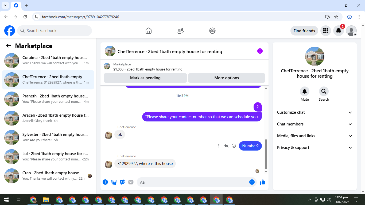This screenshot has width=365, height=205.
Task: Open Chrome three-dot menu
Action: (359, 17)
